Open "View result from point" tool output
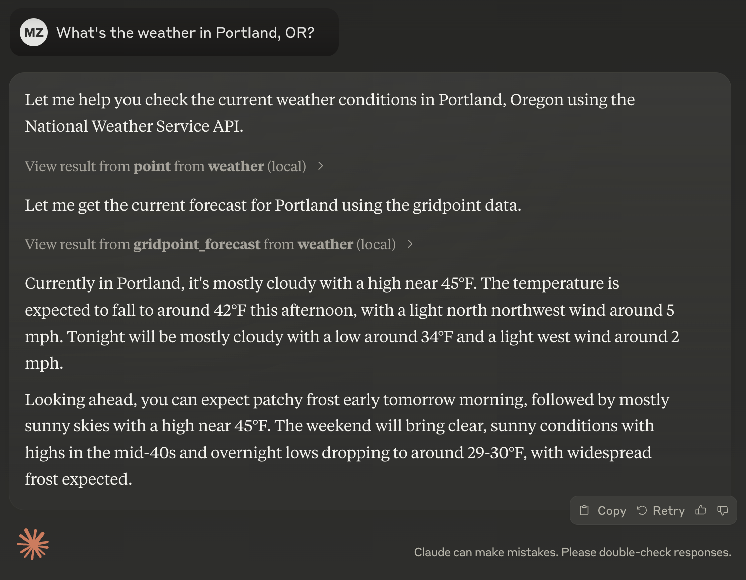This screenshot has height=580, width=746. [165, 166]
